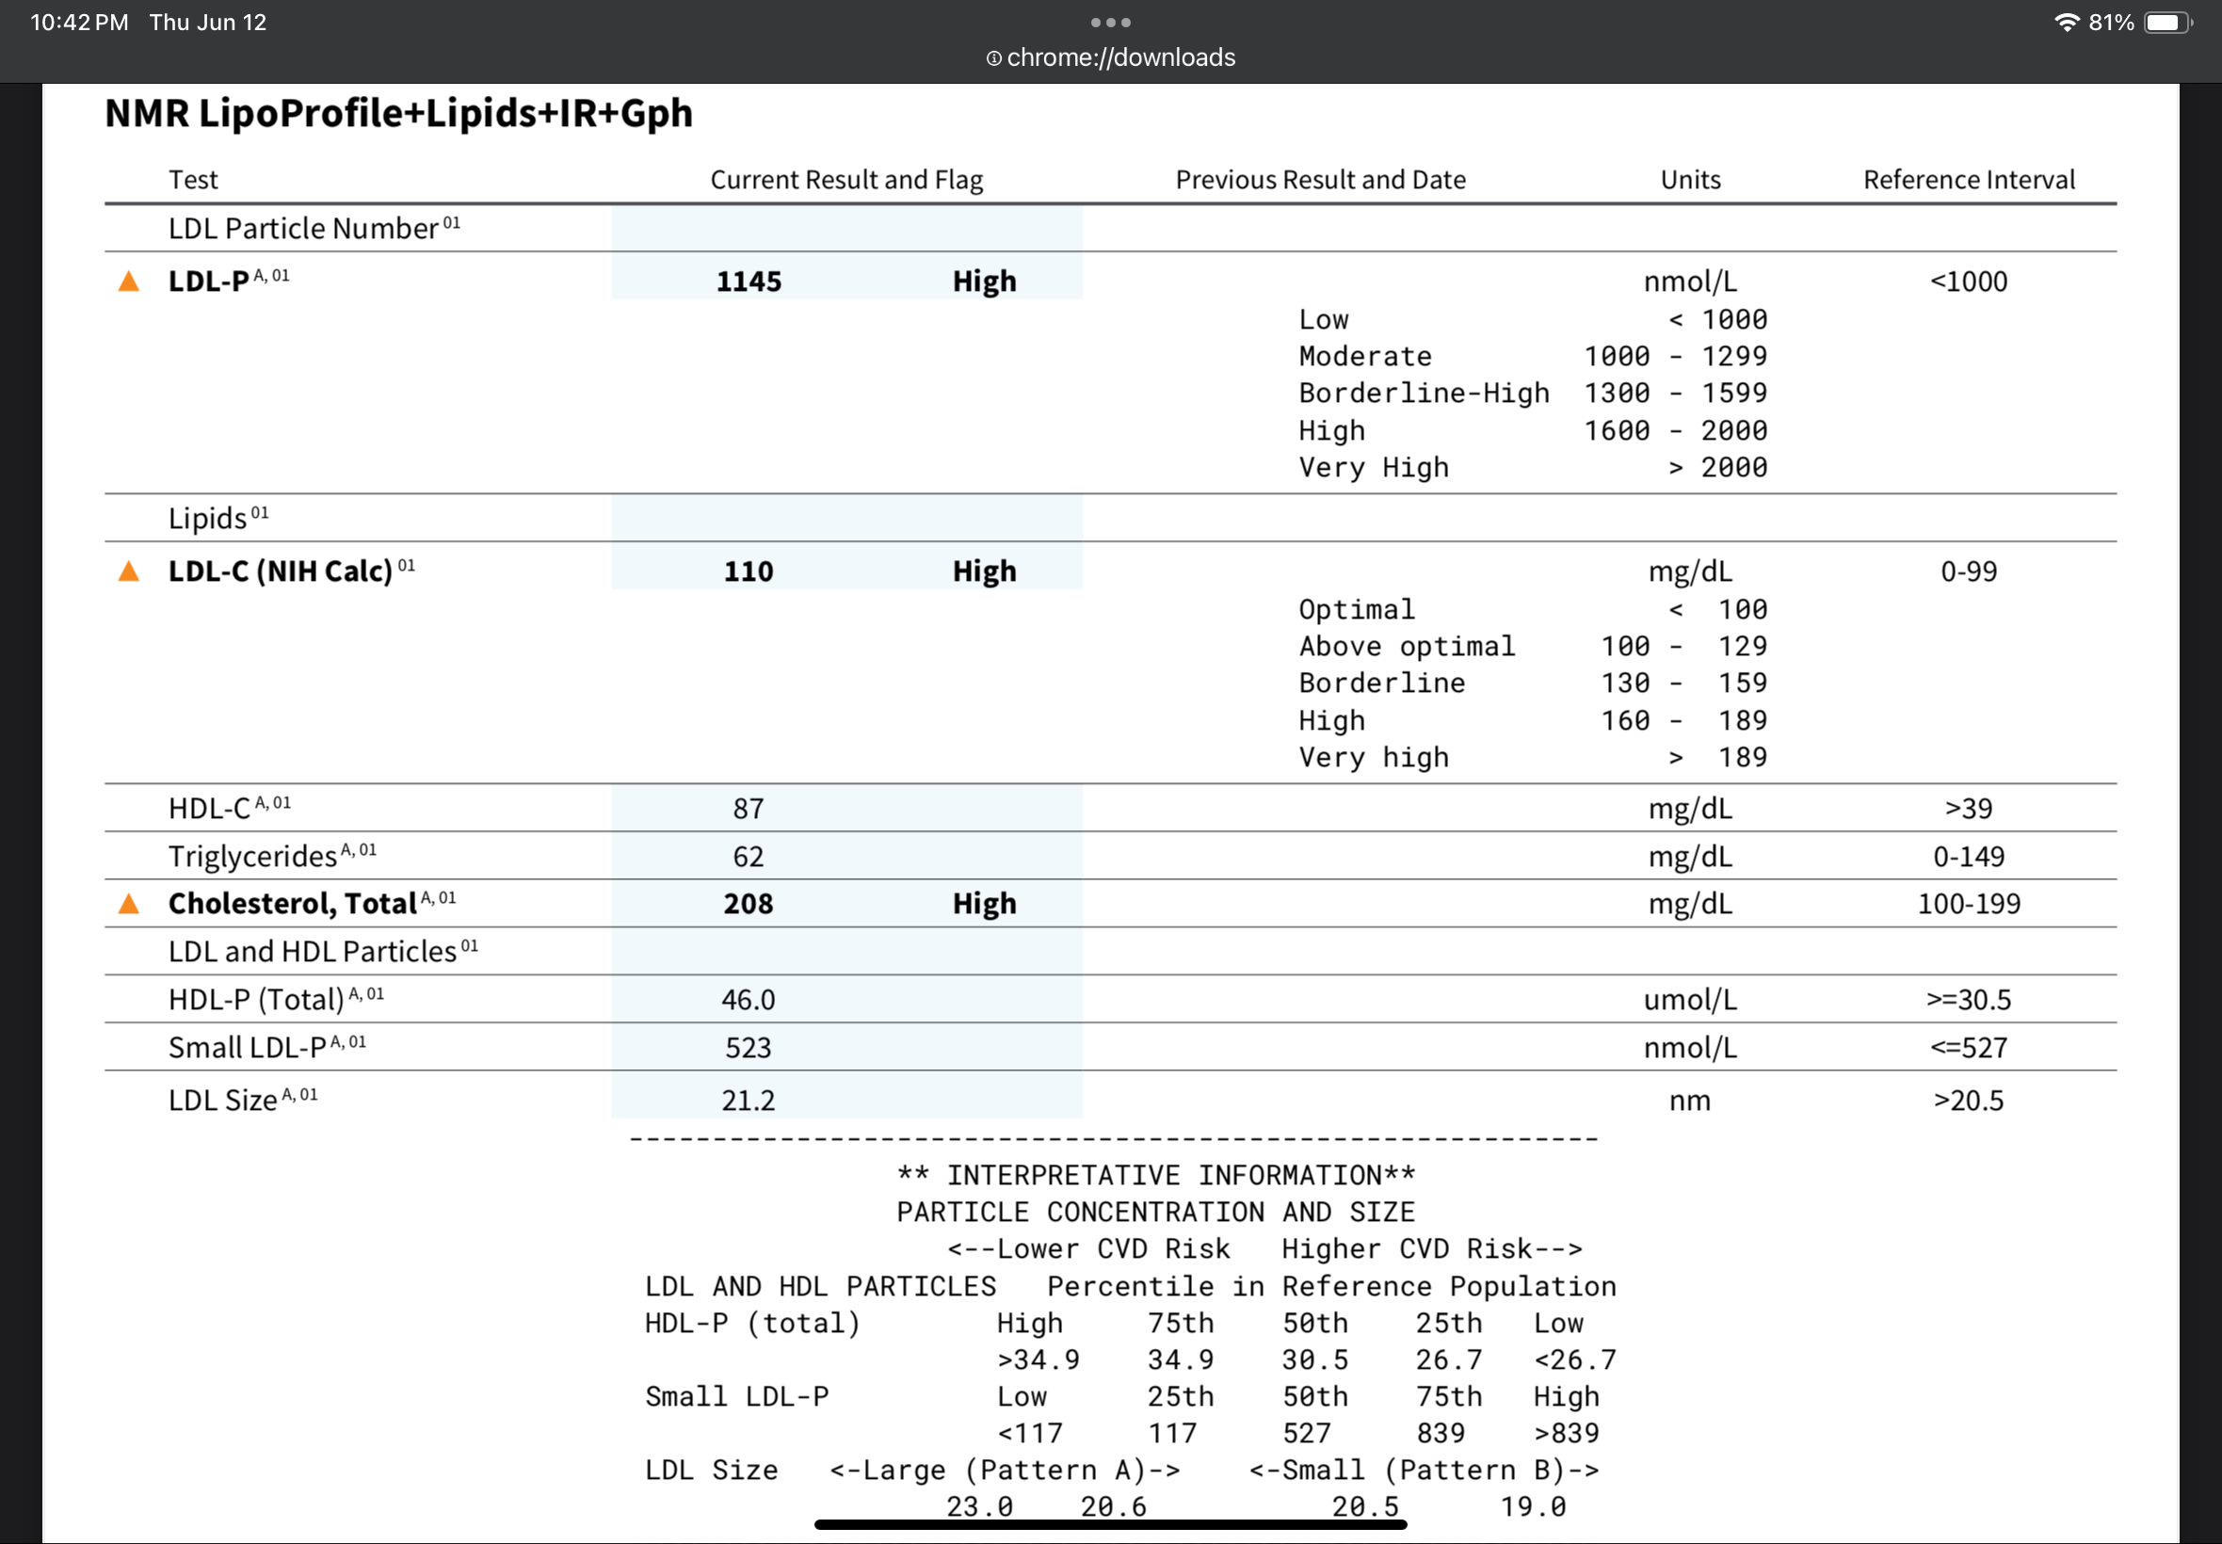Image resolution: width=2222 pixels, height=1544 pixels.
Task: Tap the Previous Result and Date header
Action: 1320,180
